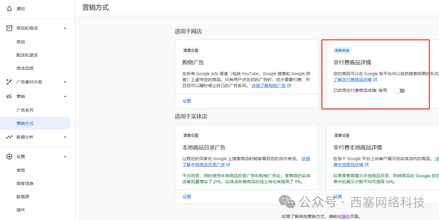This screenshot has width=439, height=220.
Task: Click the notification bell icon
Action: pyautogui.click(x=9, y=9)
